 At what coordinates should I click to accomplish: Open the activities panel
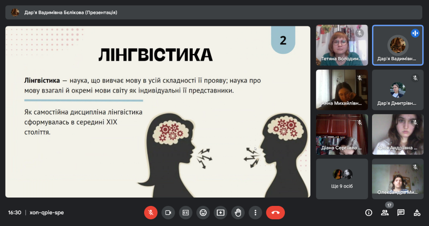coord(417,213)
